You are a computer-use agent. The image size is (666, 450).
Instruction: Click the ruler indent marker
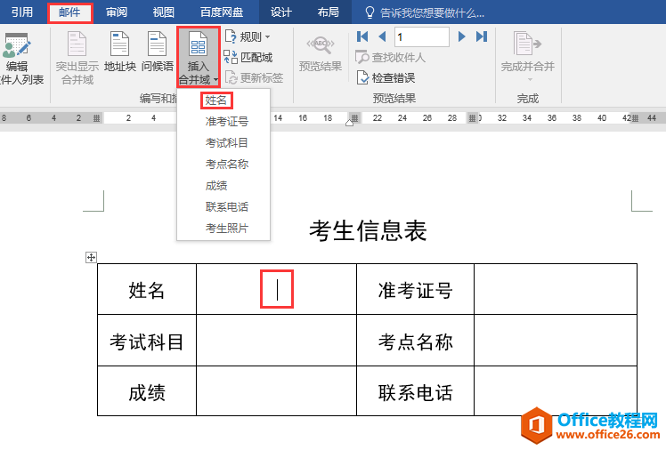350,123
